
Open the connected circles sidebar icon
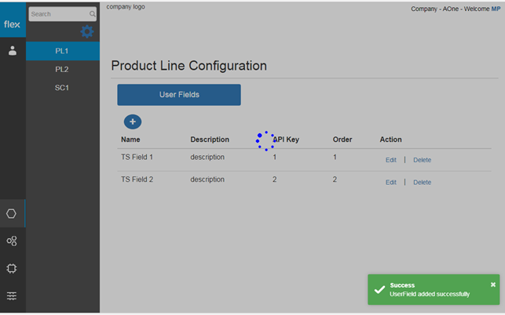[x=12, y=241]
